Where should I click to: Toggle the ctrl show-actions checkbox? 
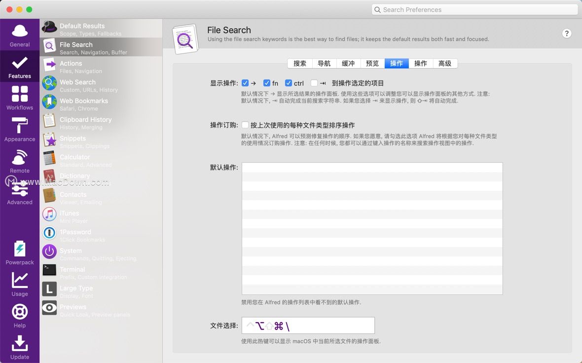tap(289, 83)
